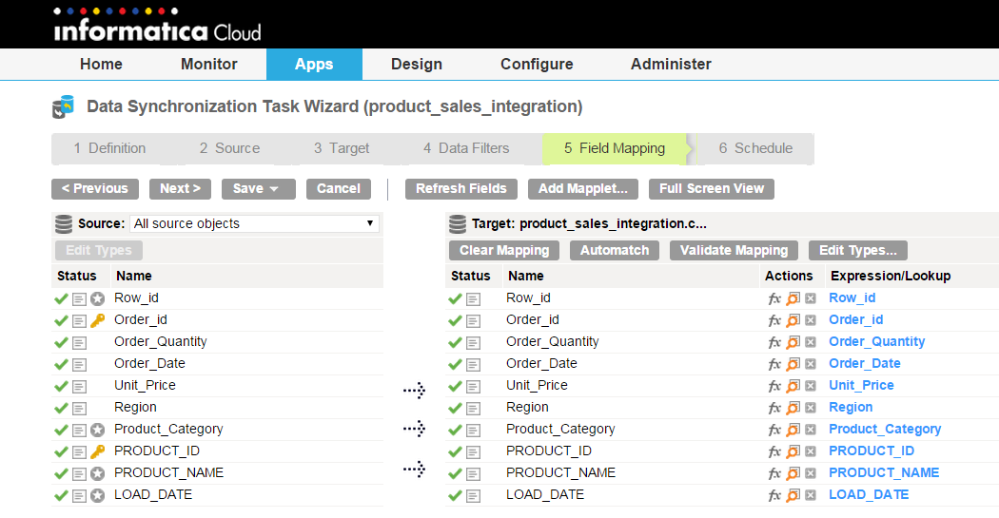
Task: Click the Cancel button
Action: pos(339,189)
